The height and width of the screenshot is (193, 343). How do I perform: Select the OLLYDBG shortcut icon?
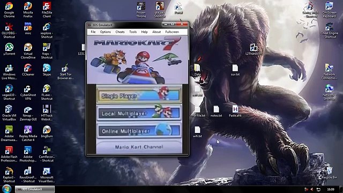click(x=9, y=31)
